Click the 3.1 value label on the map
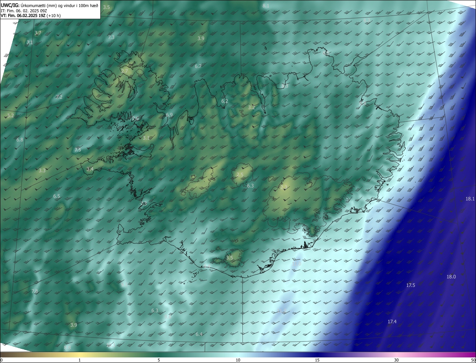476x363 pixels. click(x=146, y=138)
